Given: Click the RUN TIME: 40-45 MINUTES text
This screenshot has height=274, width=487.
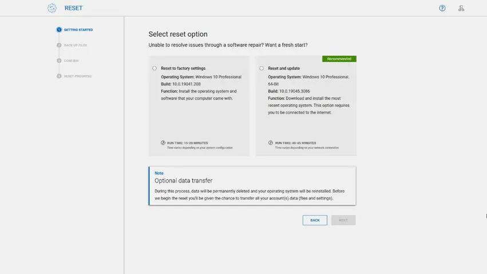Looking at the screenshot, I should pos(295,143).
